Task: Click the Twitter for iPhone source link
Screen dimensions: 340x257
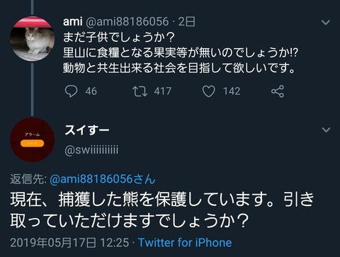Action: pyautogui.click(x=185, y=242)
